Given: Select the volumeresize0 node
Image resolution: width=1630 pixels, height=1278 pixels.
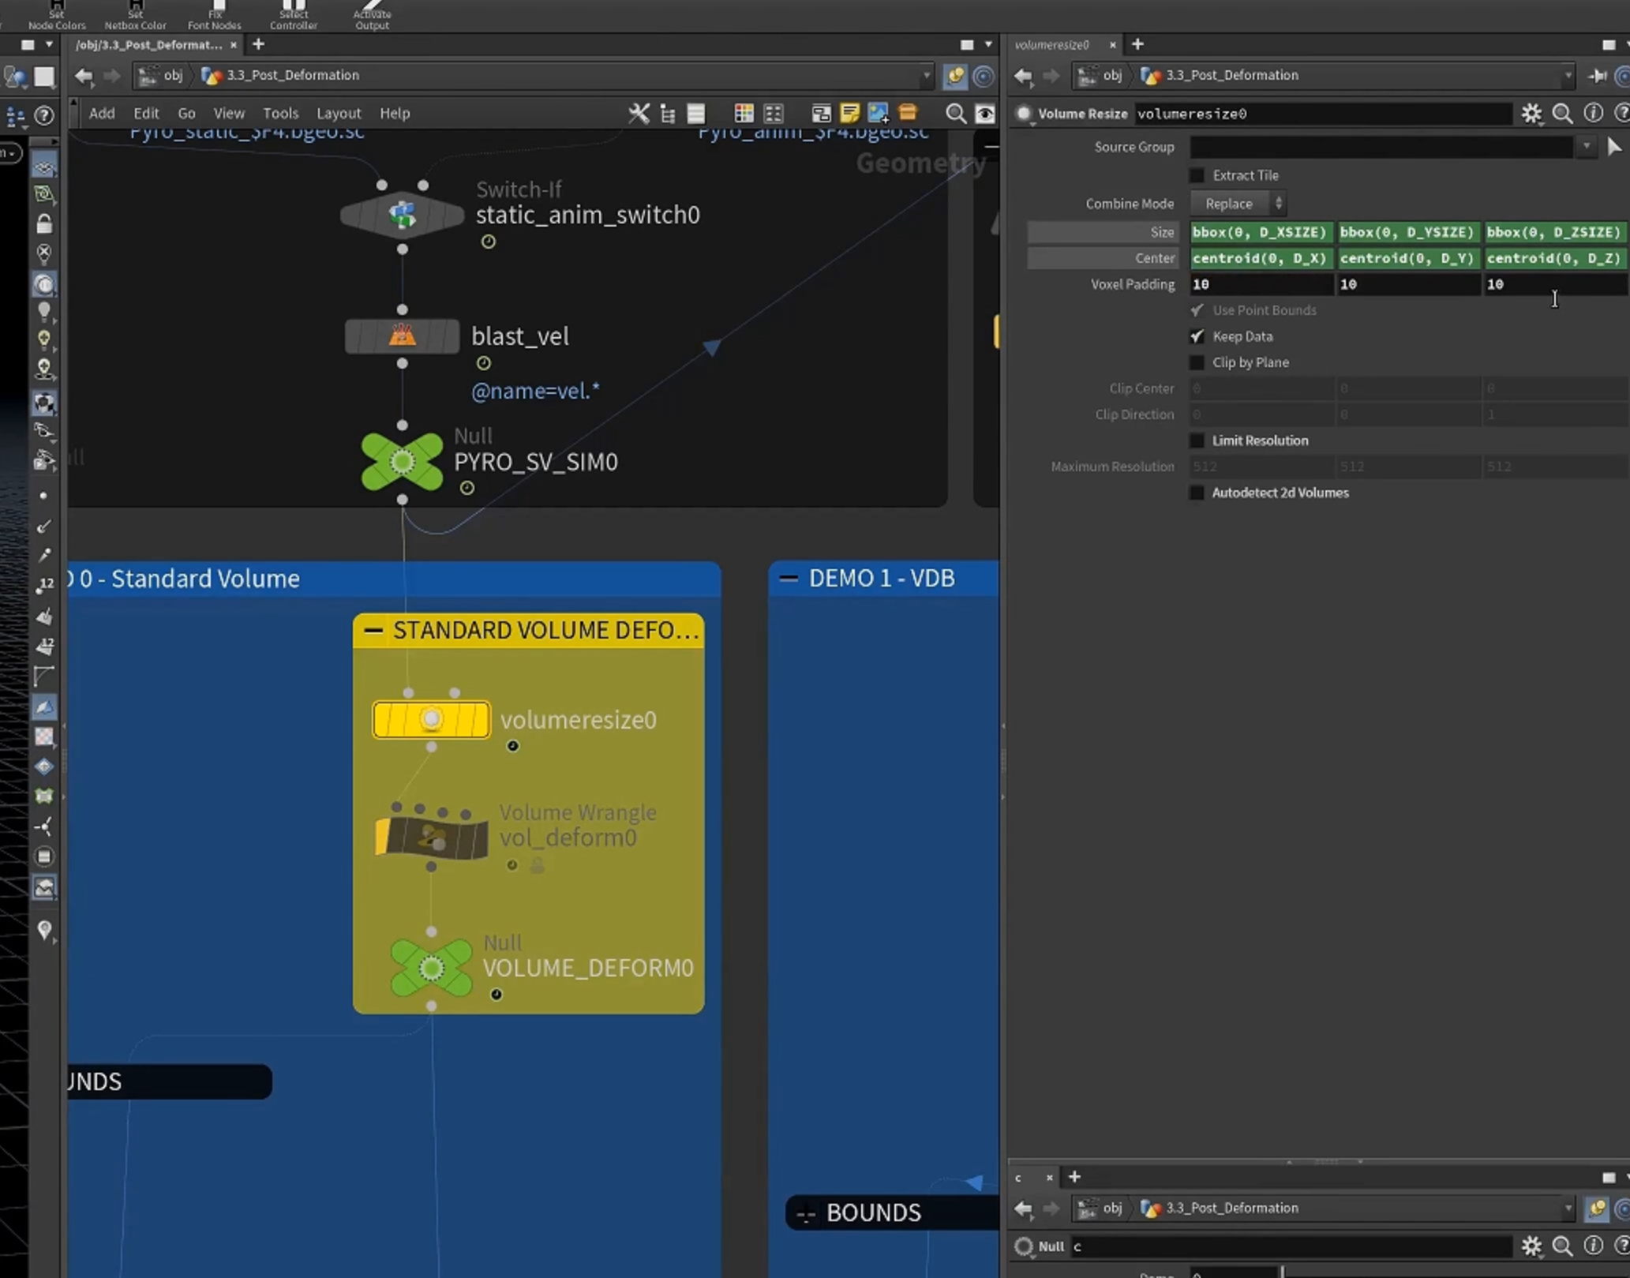Looking at the screenshot, I should 431,719.
